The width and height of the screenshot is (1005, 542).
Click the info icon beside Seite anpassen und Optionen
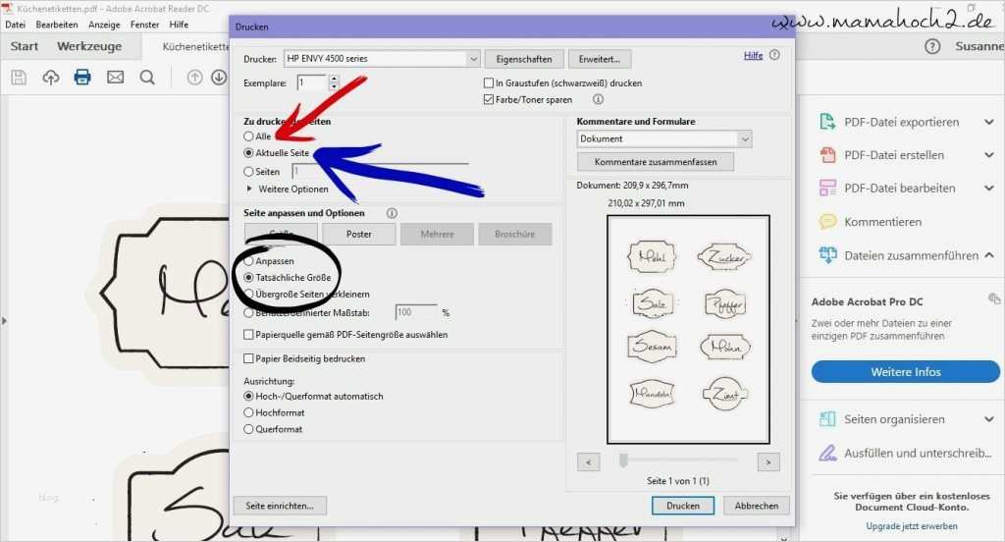tap(392, 213)
